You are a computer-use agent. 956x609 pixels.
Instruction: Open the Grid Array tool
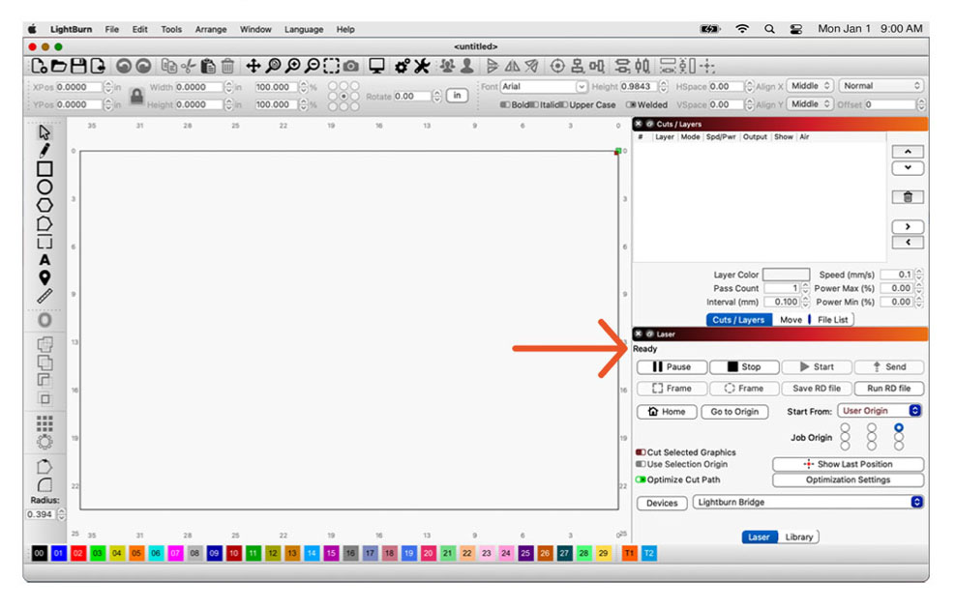click(45, 423)
